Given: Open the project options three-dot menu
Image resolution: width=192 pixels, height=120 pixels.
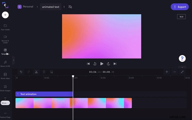Looking at the screenshot, I should tap(64, 7).
